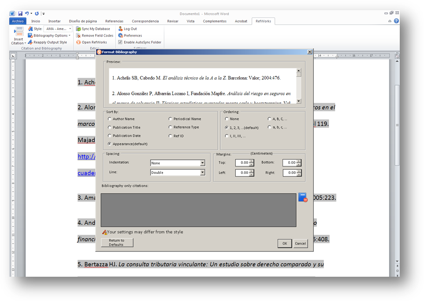Switch to the Correspondencia tab

click(x=145, y=21)
